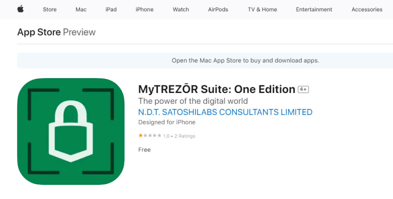Open the Store menu item
Image resolution: width=393 pixels, height=199 pixels.
coord(50,10)
